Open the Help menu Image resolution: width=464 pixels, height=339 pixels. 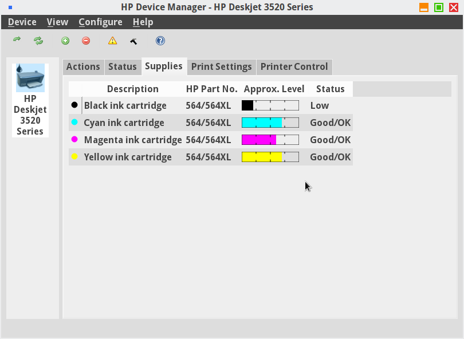click(x=143, y=22)
